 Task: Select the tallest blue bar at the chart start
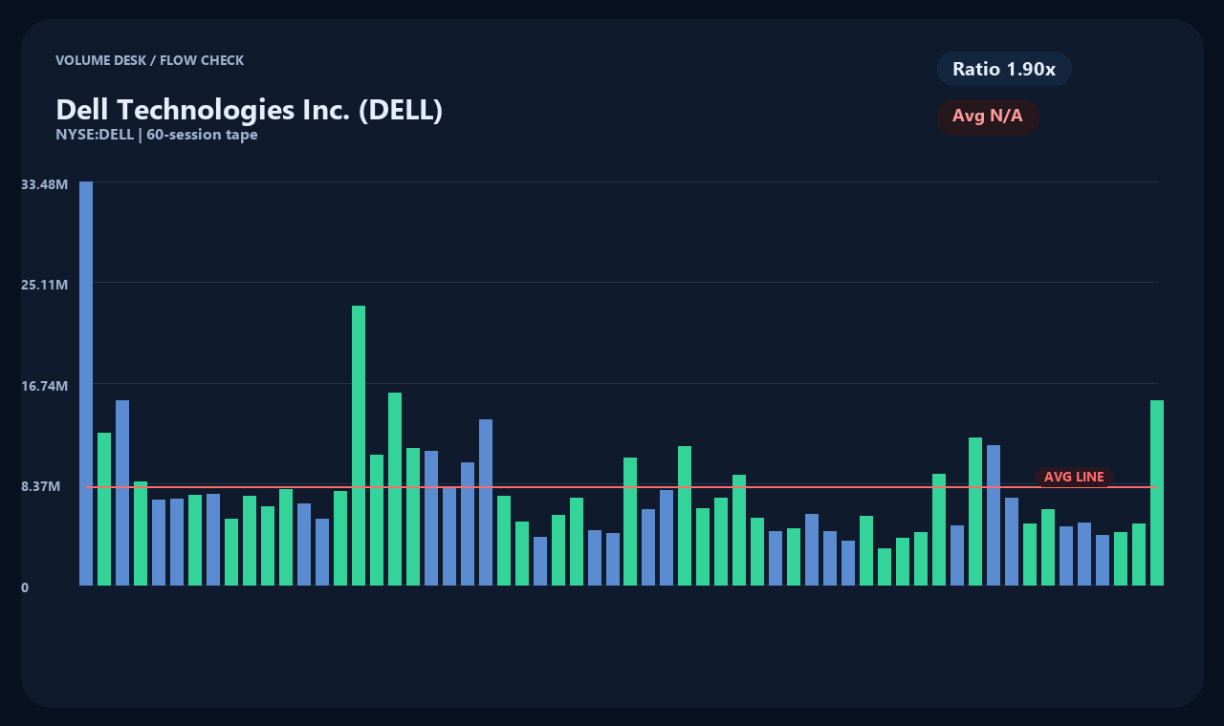point(86,383)
